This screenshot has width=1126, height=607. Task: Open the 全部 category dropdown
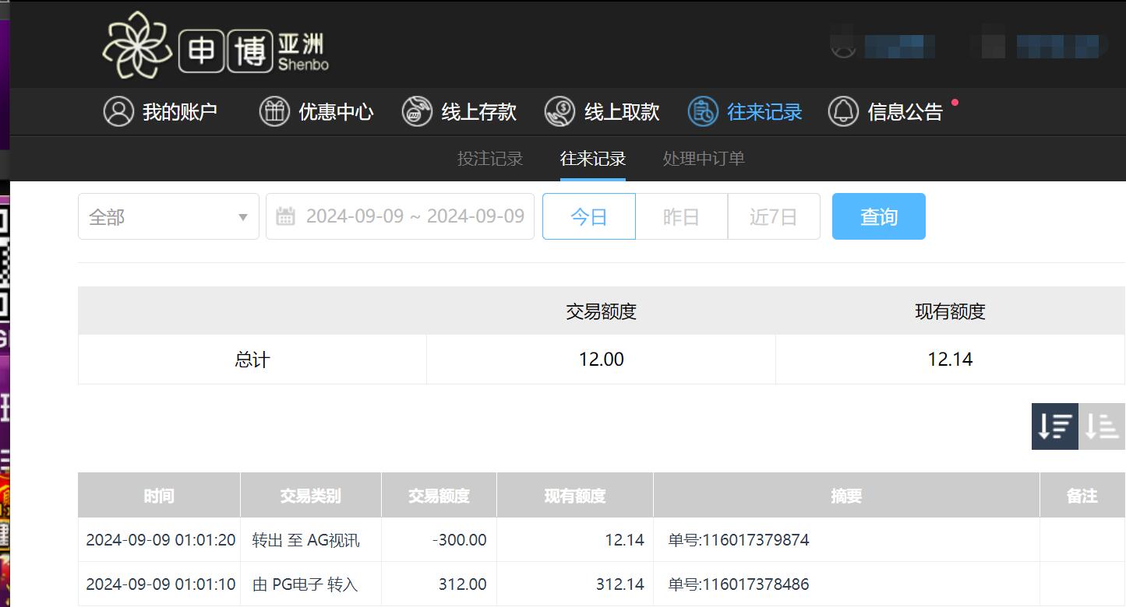(x=168, y=216)
